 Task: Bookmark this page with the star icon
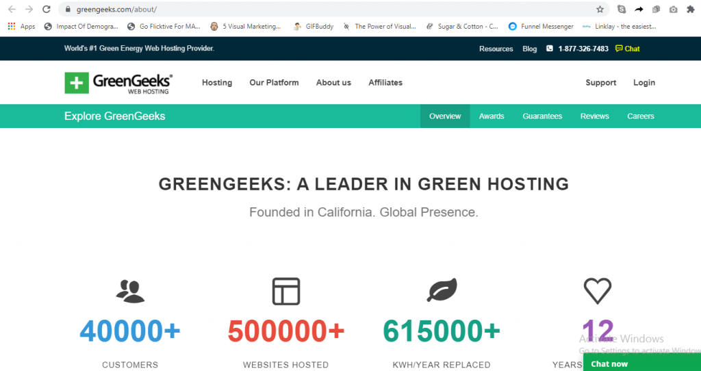coord(600,9)
